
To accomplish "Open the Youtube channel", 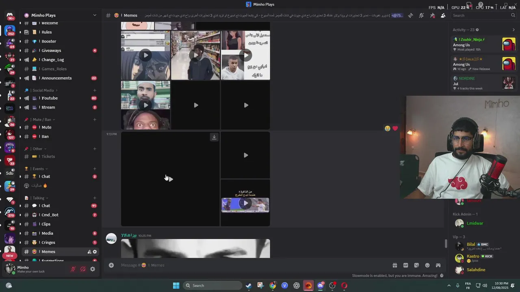I will [60, 98].
